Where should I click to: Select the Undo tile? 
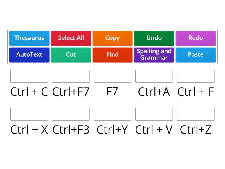tap(154, 38)
